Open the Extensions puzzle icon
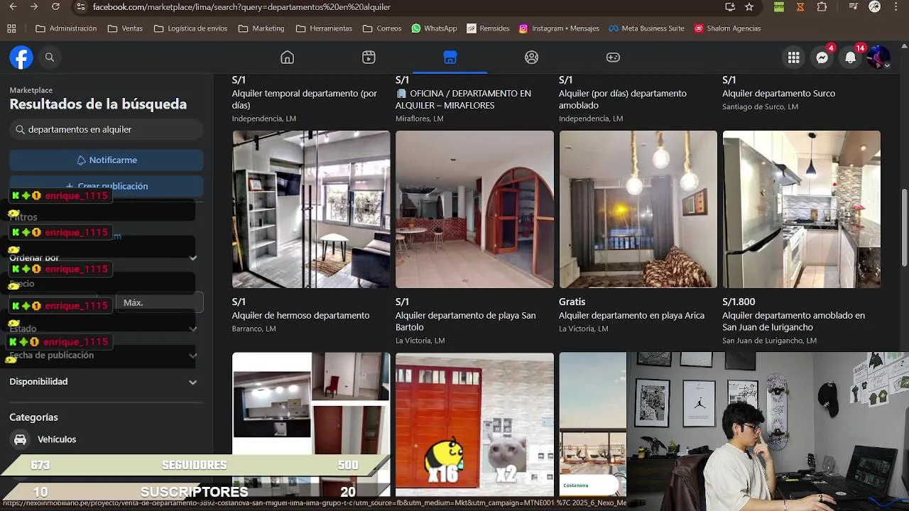Image resolution: width=909 pixels, height=511 pixels. [822, 7]
